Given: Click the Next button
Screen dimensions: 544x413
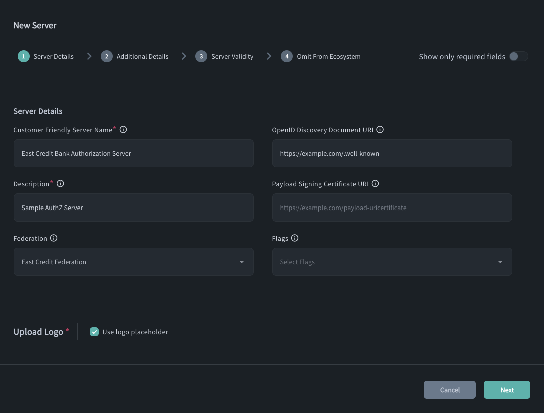Looking at the screenshot, I should (507, 390).
